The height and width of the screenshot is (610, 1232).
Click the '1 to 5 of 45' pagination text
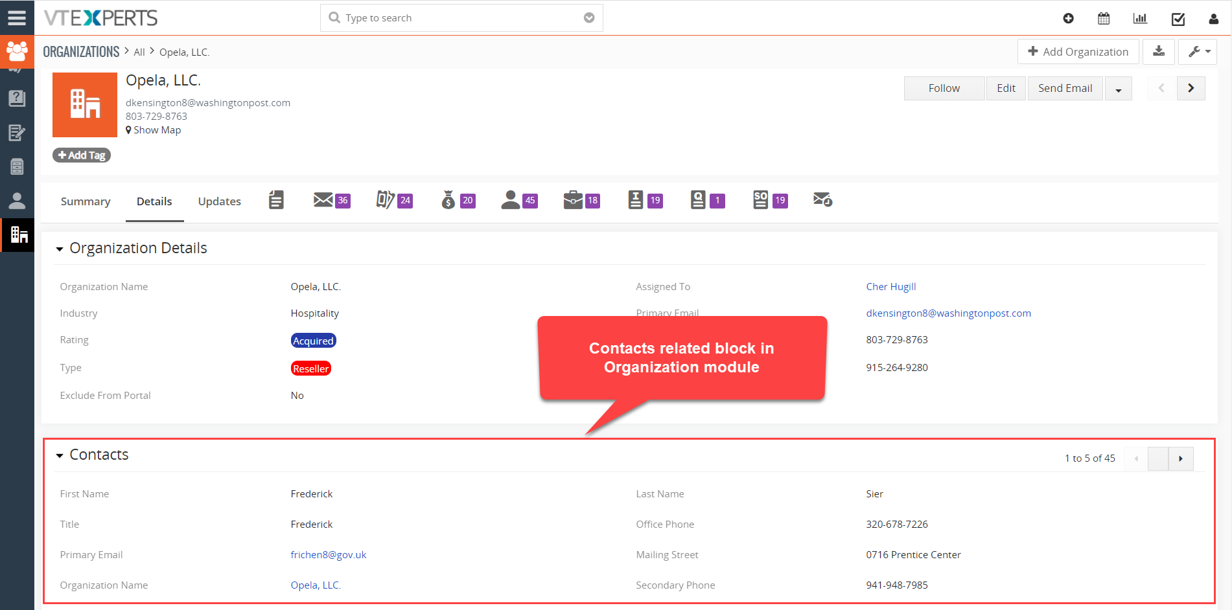coord(1090,458)
